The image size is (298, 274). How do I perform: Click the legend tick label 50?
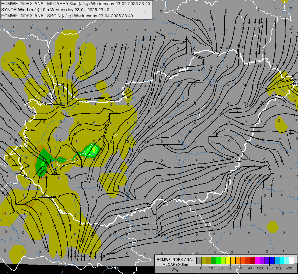coord(230,268)
